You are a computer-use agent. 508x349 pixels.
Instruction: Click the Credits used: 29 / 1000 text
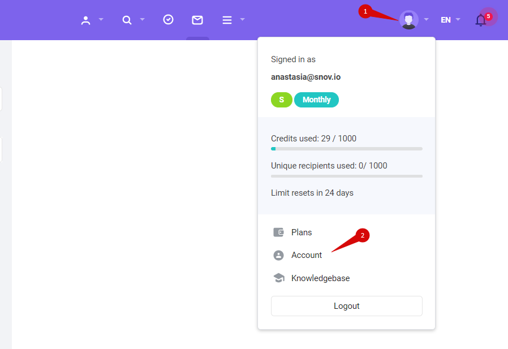pos(313,139)
